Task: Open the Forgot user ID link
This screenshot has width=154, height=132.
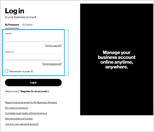Action: [53, 45]
